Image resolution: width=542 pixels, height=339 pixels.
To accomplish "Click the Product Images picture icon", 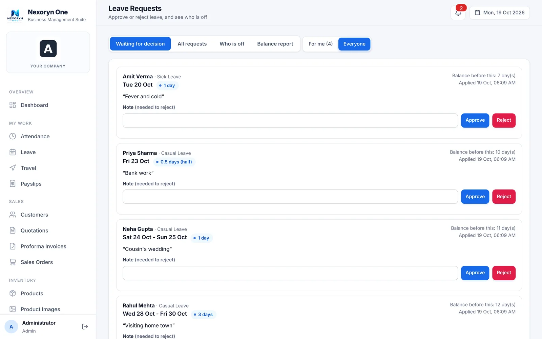I will 13,309.
